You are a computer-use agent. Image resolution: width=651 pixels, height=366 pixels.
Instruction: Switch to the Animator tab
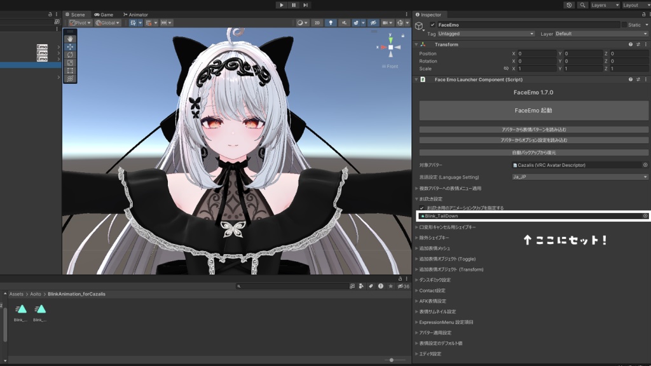(135, 15)
